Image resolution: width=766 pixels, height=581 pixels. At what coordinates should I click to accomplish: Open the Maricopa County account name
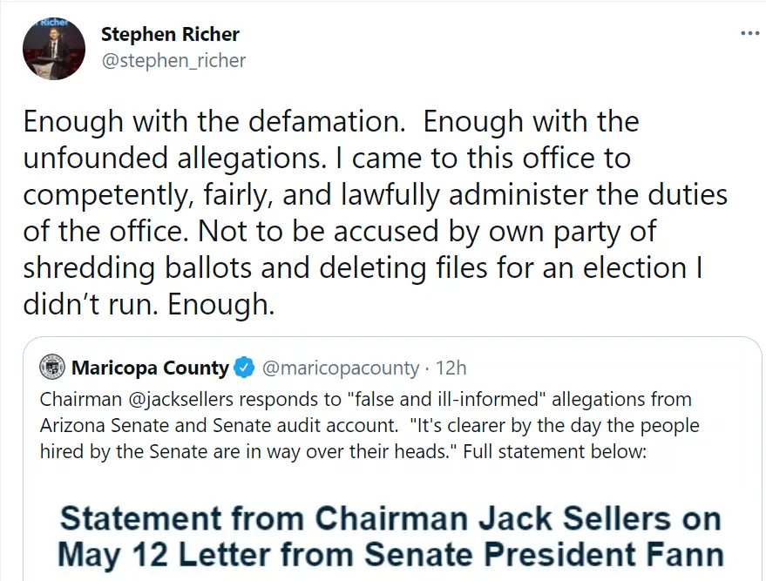[x=150, y=368]
